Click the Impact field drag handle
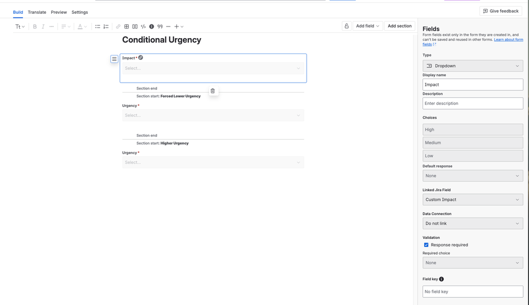529x305 pixels. 114,59
